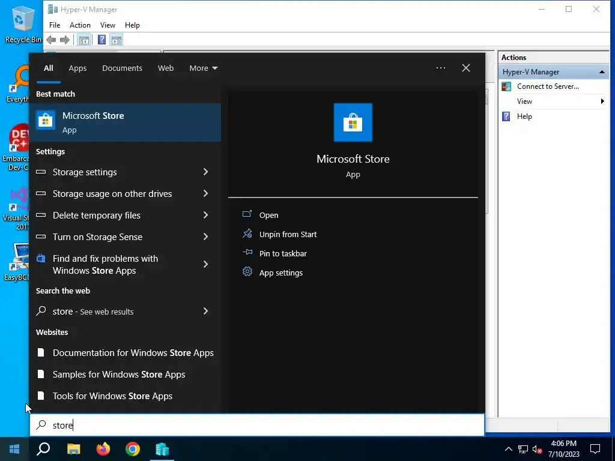
Task: Expand the More filter dropdown
Action: coord(203,68)
